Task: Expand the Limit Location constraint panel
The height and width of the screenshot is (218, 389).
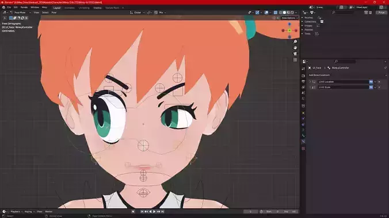Action: click(310, 81)
